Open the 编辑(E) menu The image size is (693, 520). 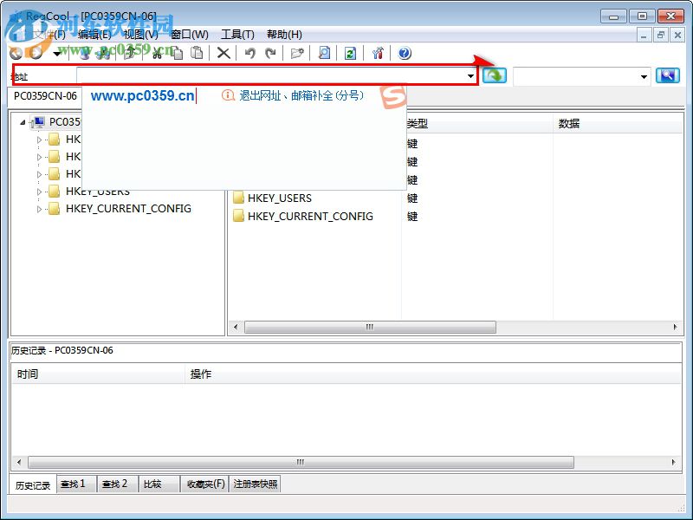click(x=94, y=35)
